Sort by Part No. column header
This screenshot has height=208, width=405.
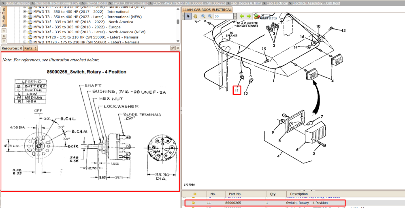tap(245, 194)
